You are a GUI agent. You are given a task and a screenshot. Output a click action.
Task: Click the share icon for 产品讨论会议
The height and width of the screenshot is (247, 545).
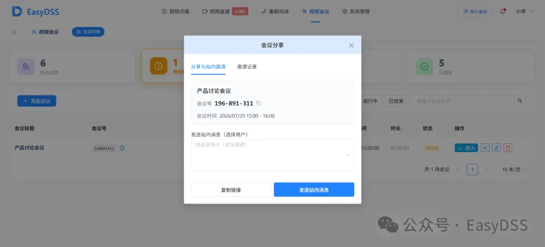coord(485,148)
